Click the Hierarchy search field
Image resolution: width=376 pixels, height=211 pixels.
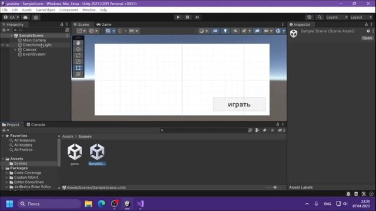point(38,30)
